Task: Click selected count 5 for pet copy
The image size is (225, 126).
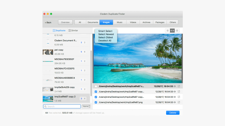Action: click(81, 52)
